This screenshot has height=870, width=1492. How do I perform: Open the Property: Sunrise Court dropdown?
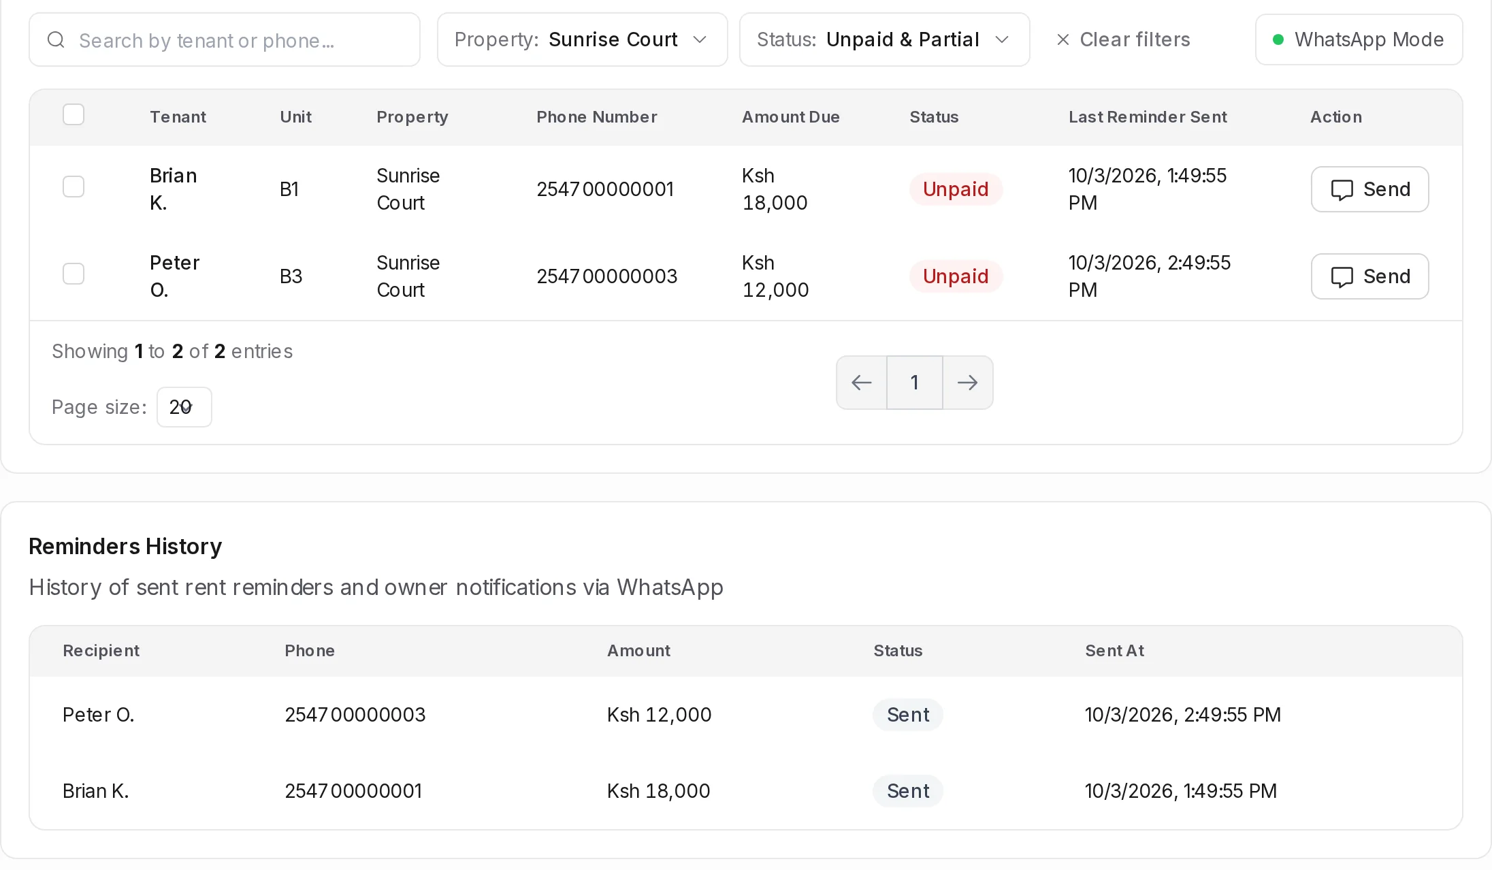click(582, 39)
